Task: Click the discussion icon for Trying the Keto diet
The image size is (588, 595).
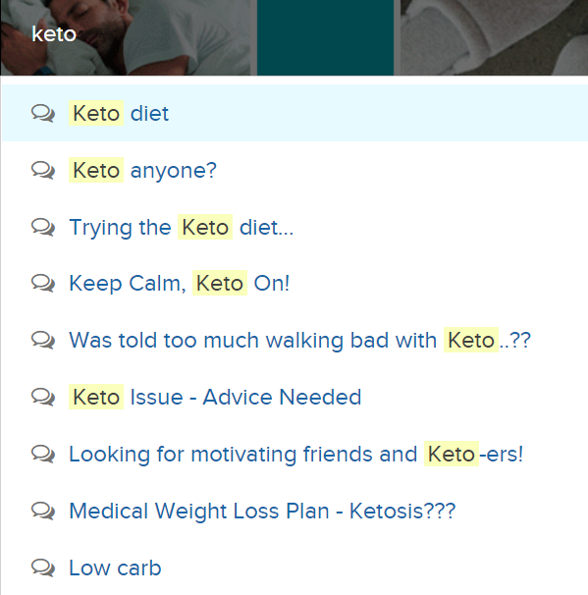Action: (43, 227)
